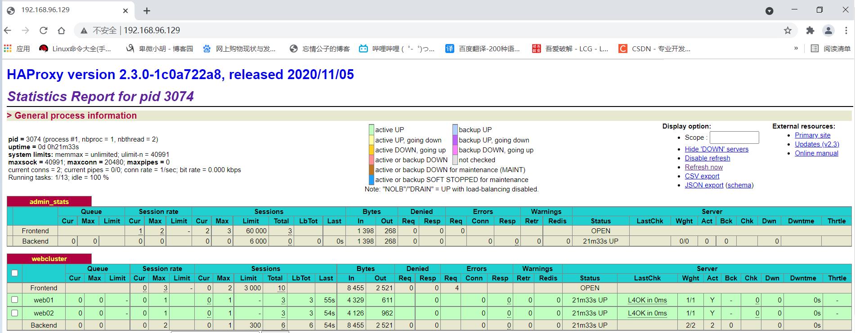
Task: Open the 忘情公子的博客 bookmark
Action: [319, 49]
